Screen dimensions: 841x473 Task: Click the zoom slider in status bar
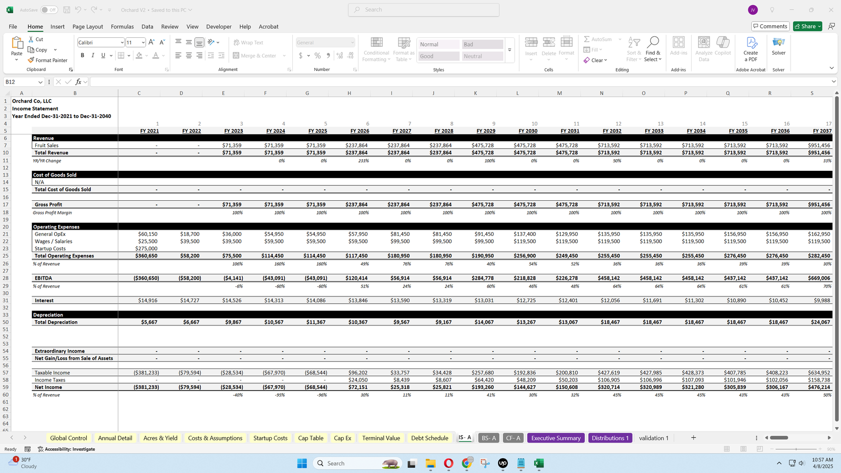click(x=796, y=449)
